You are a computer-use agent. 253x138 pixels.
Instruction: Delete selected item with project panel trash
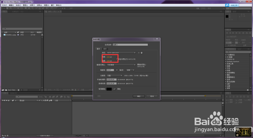point(18,90)
